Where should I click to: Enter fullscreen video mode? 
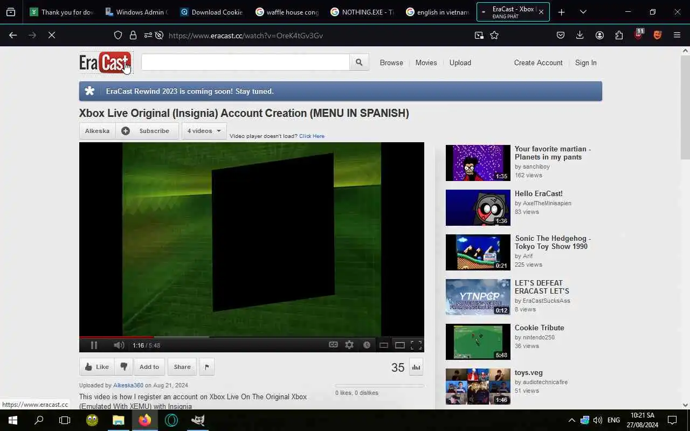tap(416, 345)
